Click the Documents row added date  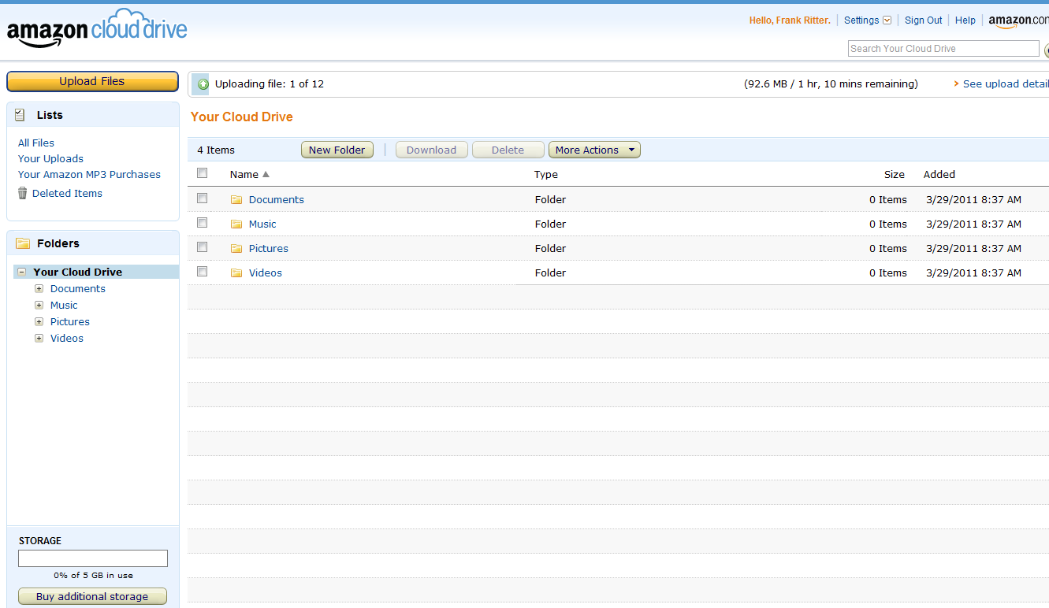[x=973, y=199]
